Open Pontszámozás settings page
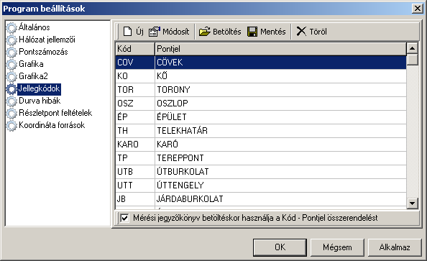This screenshot has height=261, width=427. (43, 52)
